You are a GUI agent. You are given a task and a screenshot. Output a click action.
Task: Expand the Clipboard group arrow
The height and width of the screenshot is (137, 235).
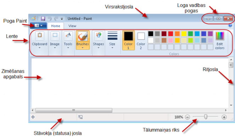tap(40, 48)
